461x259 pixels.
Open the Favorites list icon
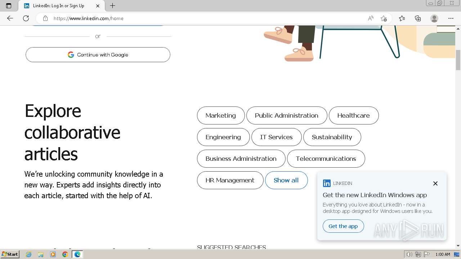click(x=402, y=18)
